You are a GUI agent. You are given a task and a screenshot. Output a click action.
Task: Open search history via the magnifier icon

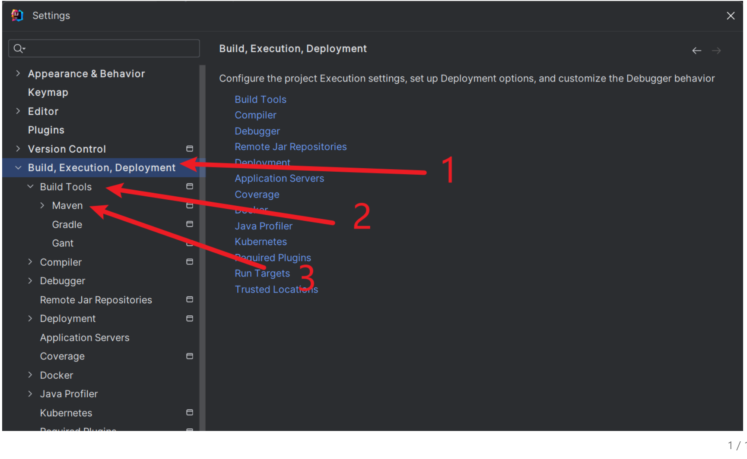click(19, 48)
